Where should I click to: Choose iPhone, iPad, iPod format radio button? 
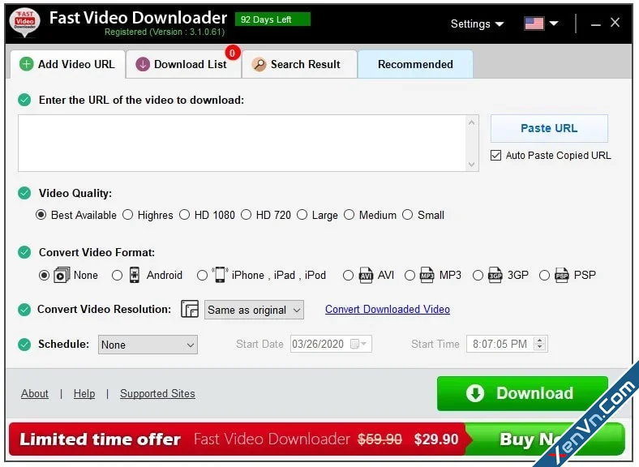[x=202, y=276]
